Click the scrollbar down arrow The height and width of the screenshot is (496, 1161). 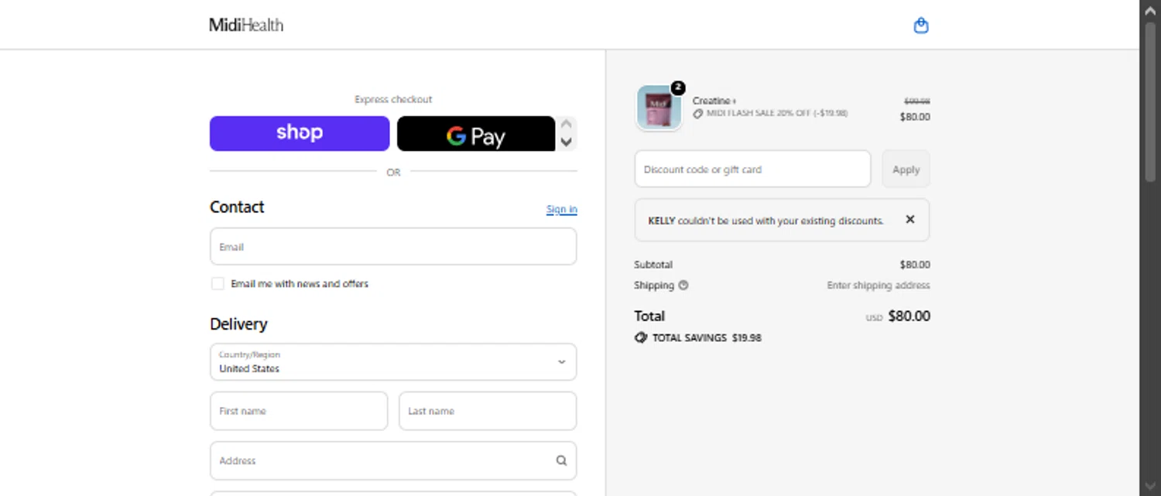(x=1150, y=487)
